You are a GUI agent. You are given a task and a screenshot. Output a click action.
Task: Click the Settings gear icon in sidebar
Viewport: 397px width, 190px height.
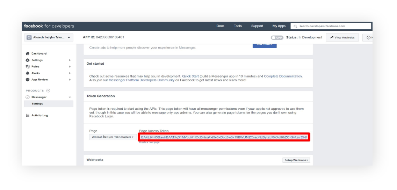pyautogui.click(x=28, y=60)
